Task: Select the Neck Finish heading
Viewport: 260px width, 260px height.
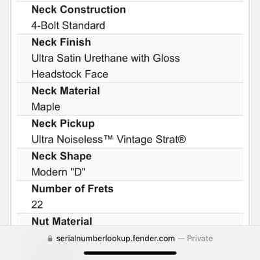Action: (x=61, y=42)
